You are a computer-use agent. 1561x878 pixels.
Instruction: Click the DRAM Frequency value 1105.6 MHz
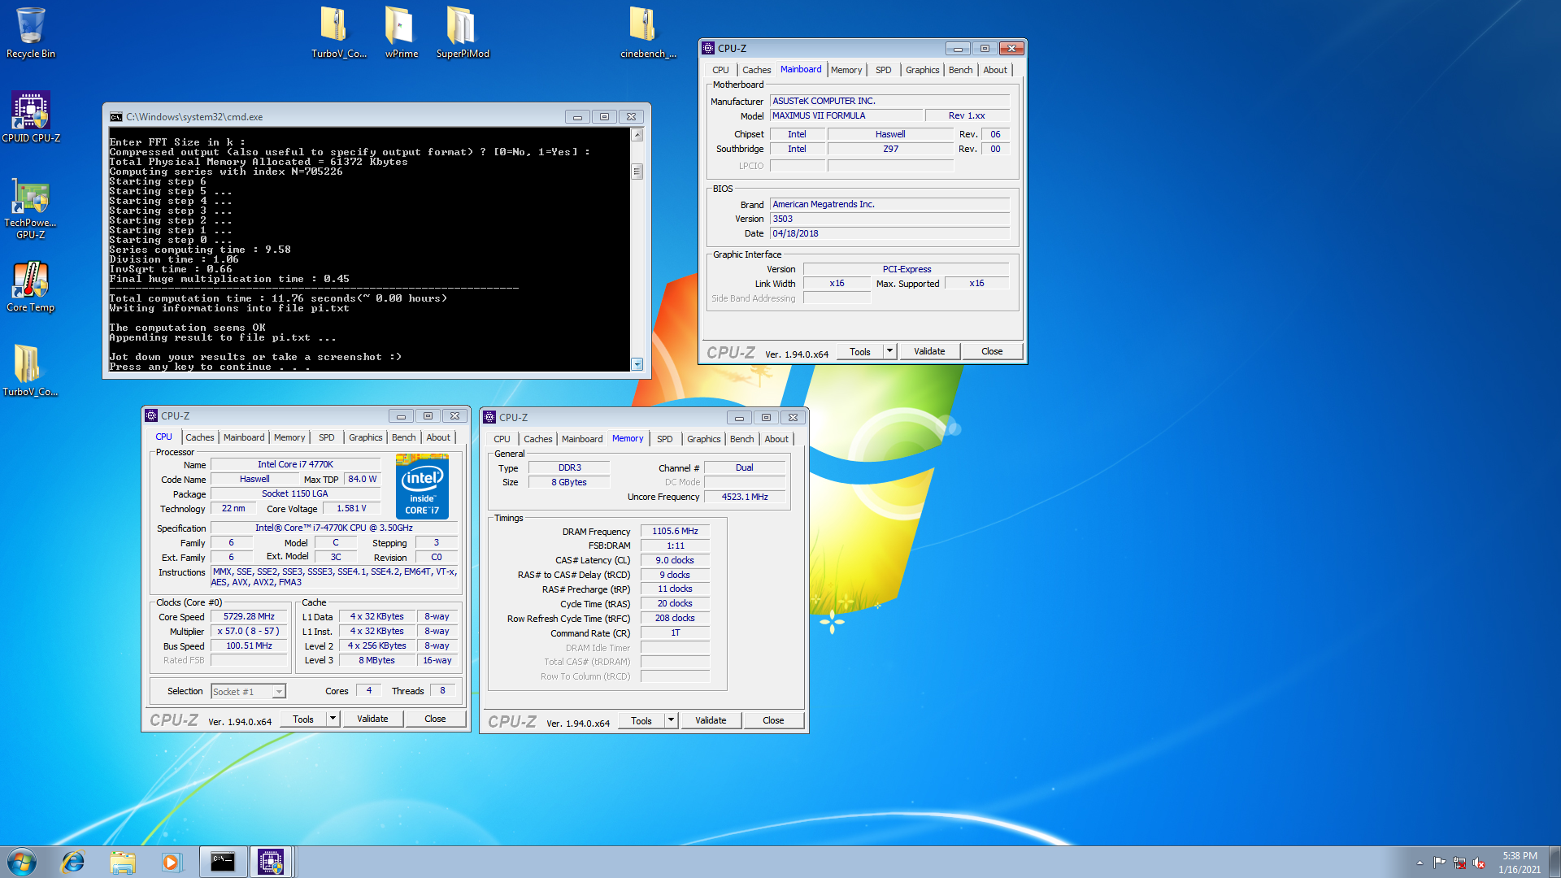[675, 532]
